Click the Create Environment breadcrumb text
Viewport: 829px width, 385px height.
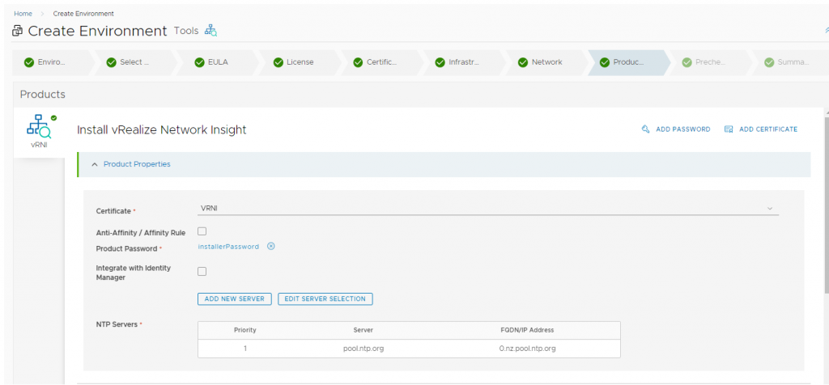point(83,14)
